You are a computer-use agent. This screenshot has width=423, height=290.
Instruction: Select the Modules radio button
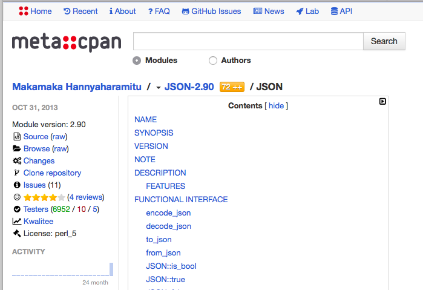(x=137, y=61)
